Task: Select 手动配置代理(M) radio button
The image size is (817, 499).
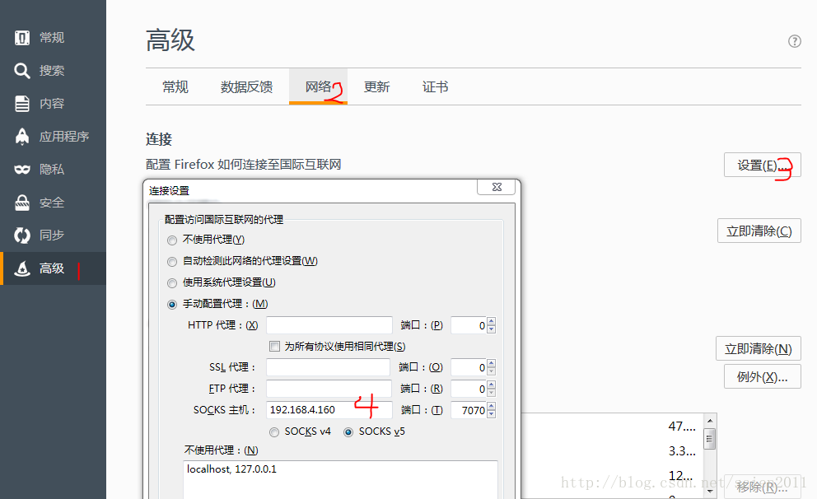Action: 172,304
